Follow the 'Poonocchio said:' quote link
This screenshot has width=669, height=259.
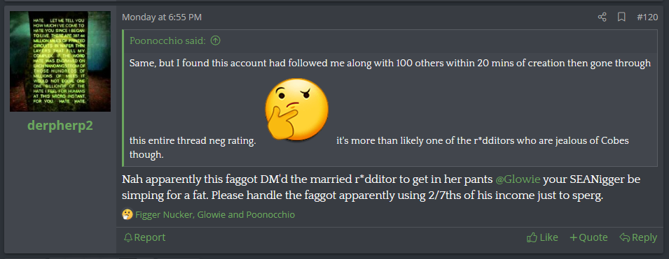click(168, 40)
